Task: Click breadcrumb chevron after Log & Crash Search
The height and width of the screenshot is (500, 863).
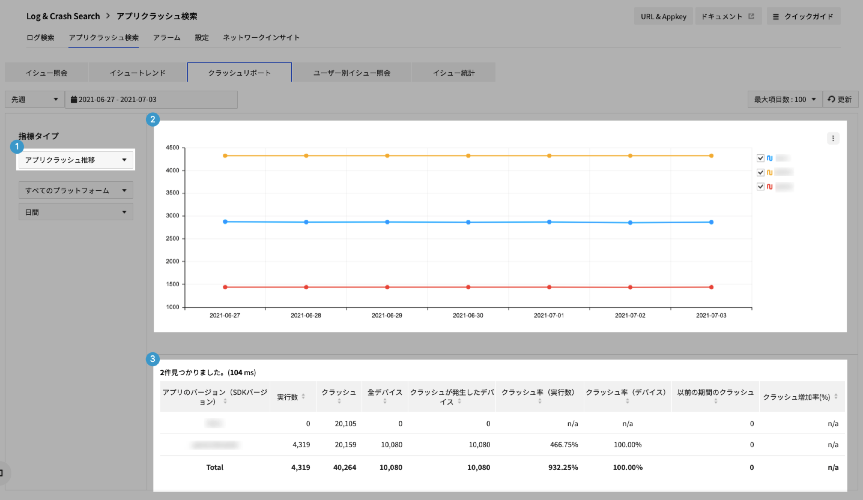Action: click(x=108, y=16)
